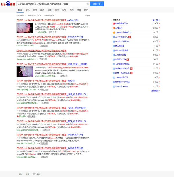Open image search via camera icon

pos(87,4)
